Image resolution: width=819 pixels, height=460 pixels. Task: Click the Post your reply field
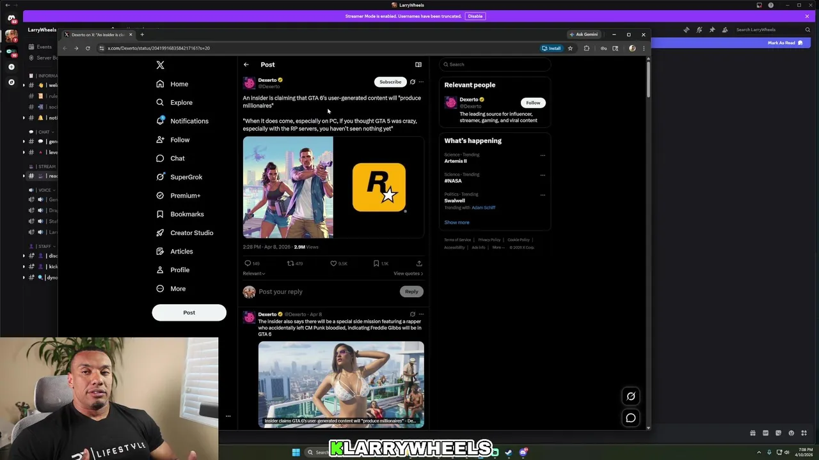326,291
